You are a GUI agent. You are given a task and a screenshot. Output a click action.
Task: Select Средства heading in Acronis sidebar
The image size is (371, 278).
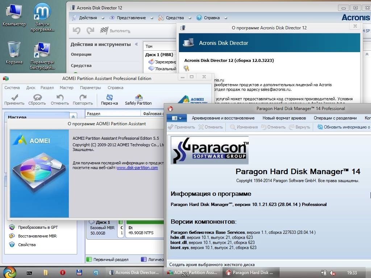(81, 66)
